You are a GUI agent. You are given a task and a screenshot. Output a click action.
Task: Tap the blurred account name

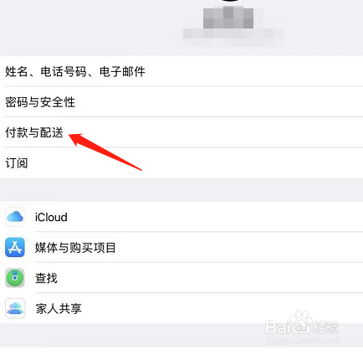point(228,18)
